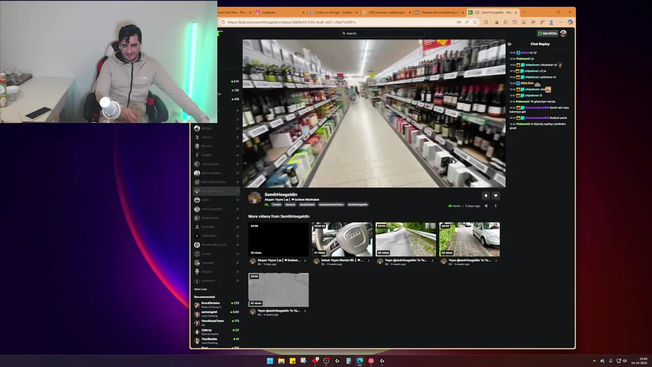Screen dimensions: 652x367
Task: Click the read aloud icon in address bar
Action: point(467,22)
